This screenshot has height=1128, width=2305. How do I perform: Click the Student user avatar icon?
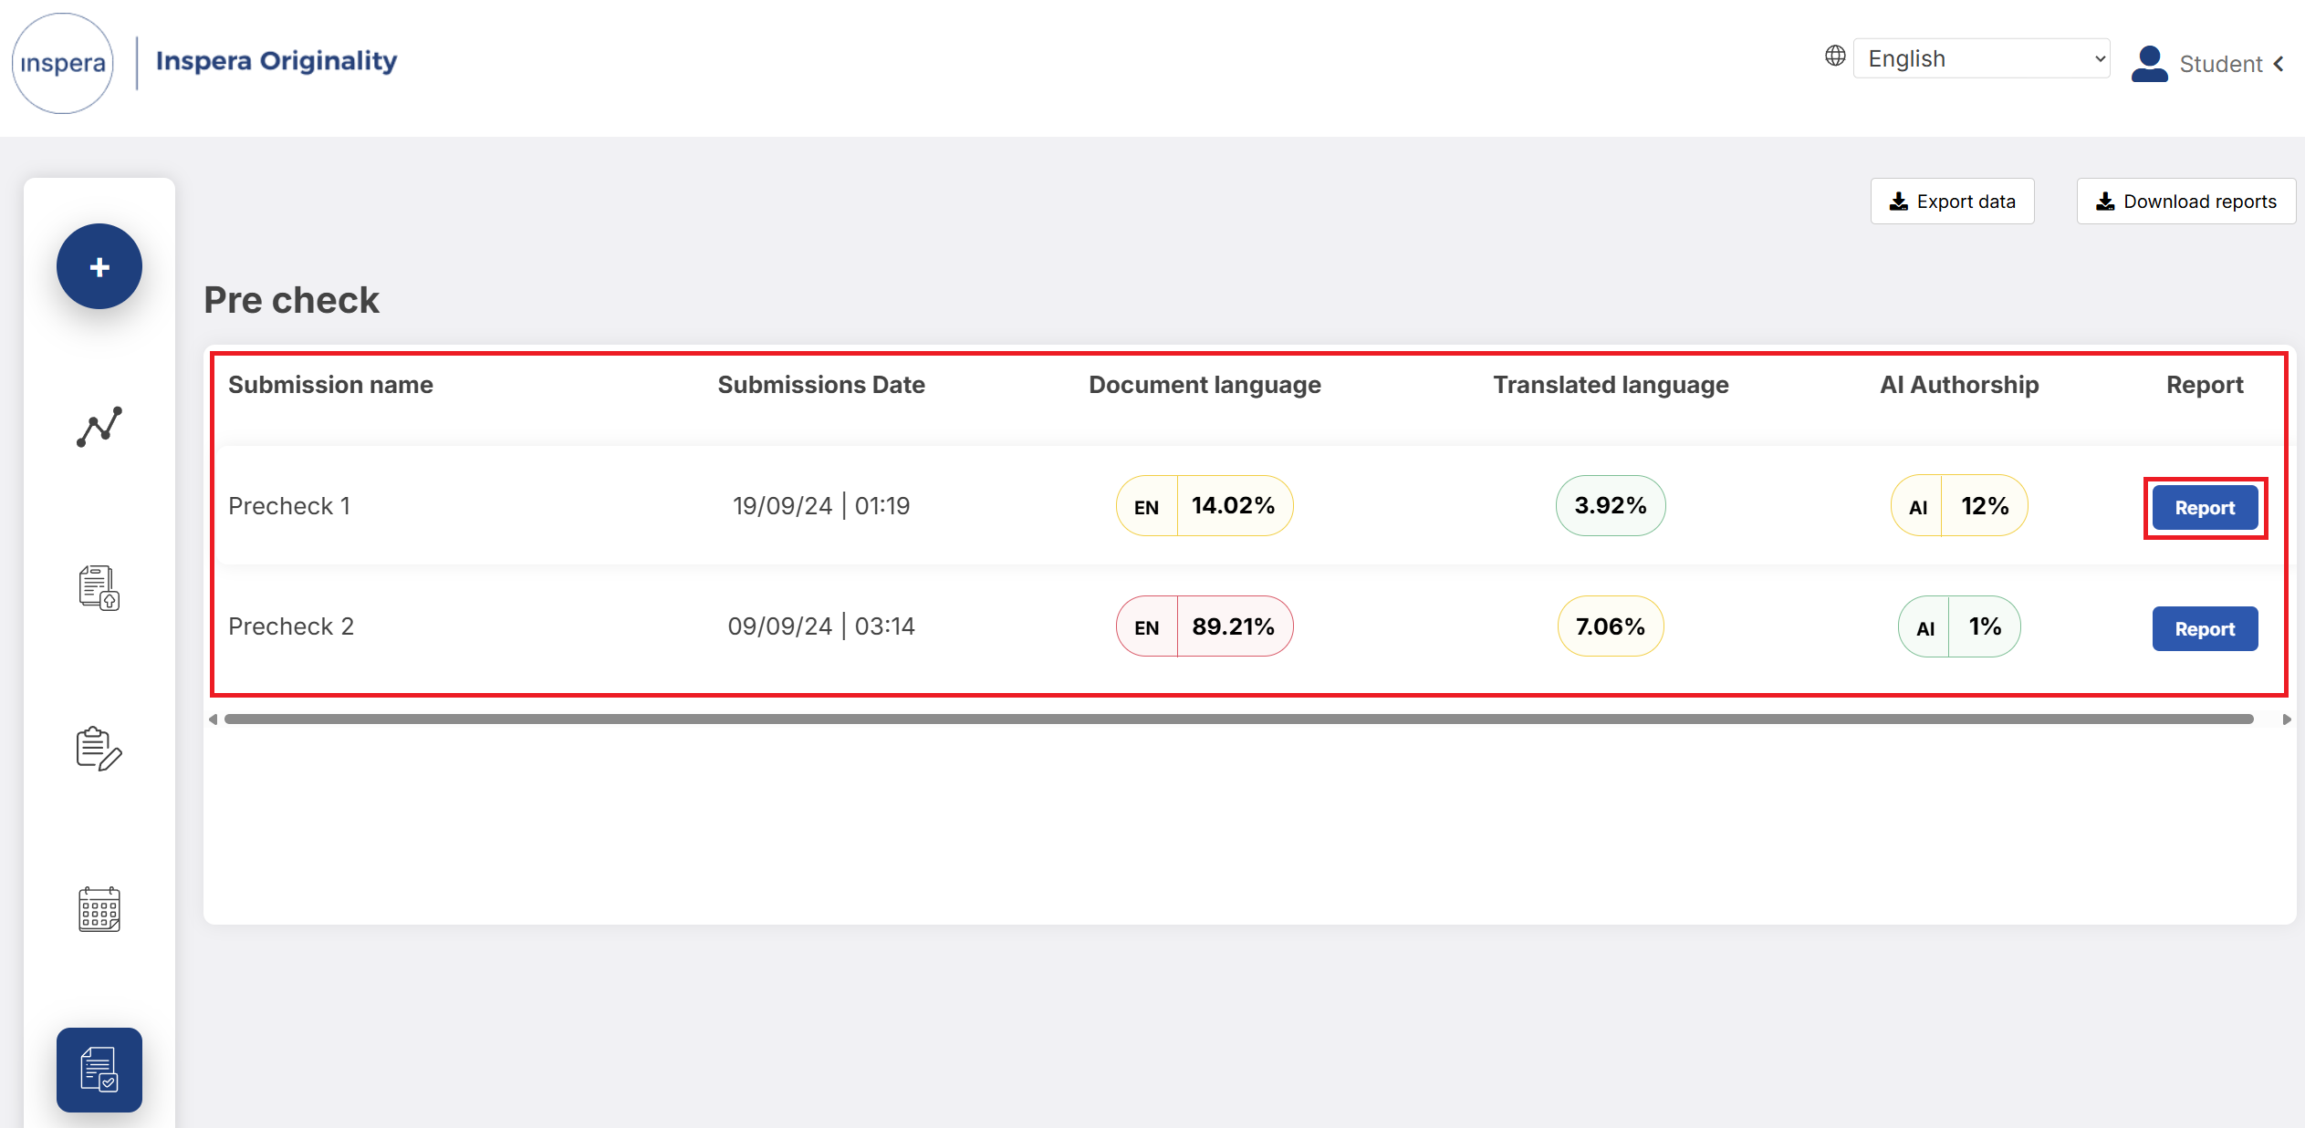coord(2149,64)
